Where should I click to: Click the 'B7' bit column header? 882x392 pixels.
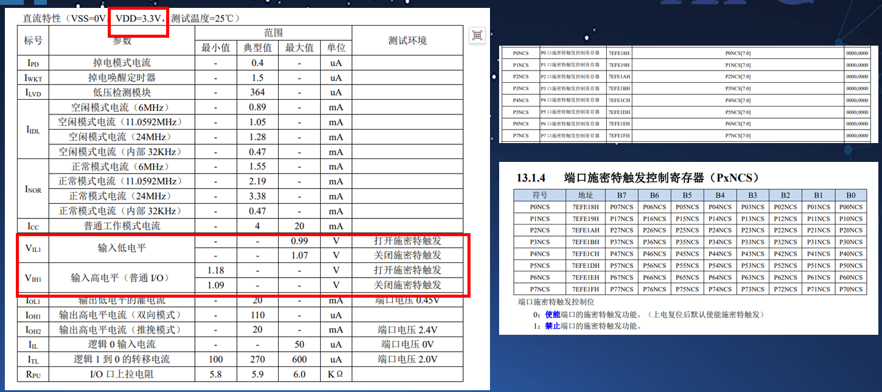[x=621, y=195]
